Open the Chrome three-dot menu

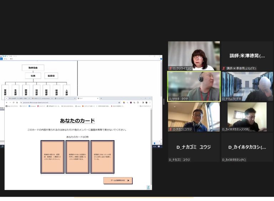150,102
